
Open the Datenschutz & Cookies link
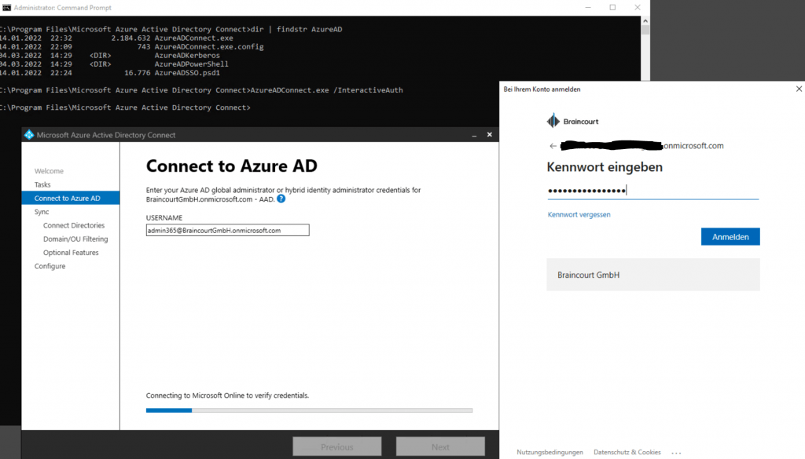tap(627, 453)
